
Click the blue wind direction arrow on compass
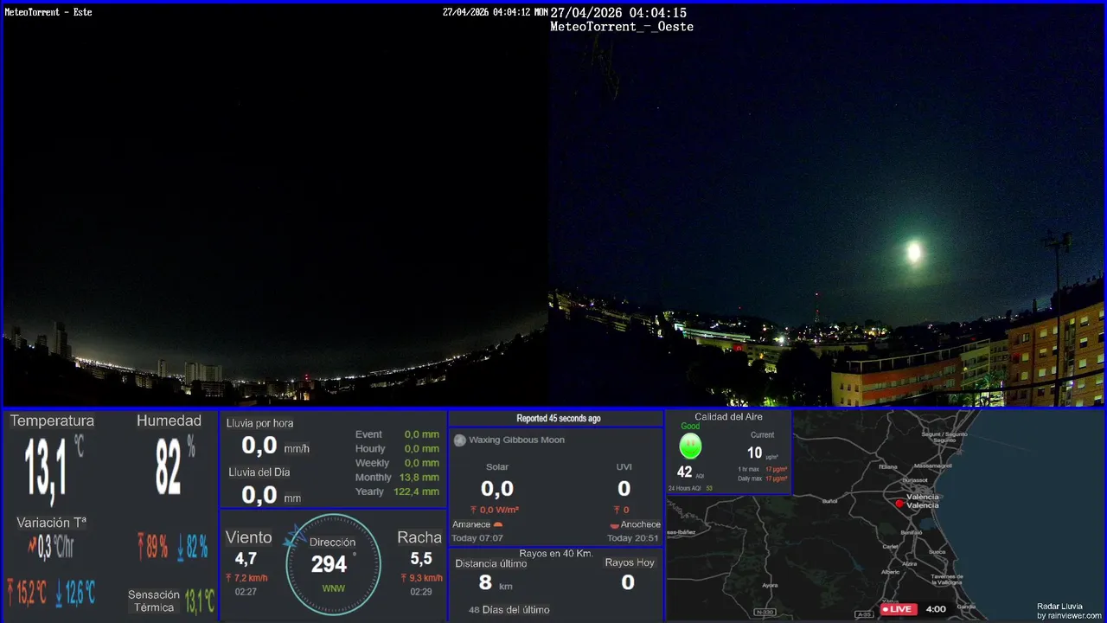[295, 537]
